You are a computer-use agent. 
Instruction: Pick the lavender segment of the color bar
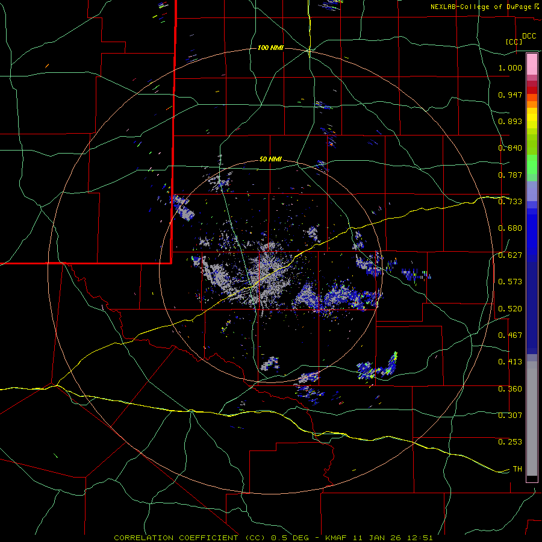532,191
